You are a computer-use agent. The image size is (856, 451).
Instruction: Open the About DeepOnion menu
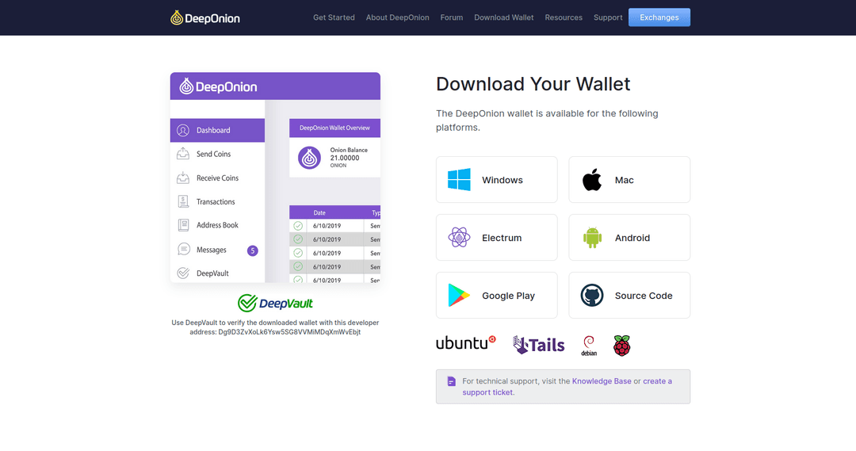click(397, 17)
